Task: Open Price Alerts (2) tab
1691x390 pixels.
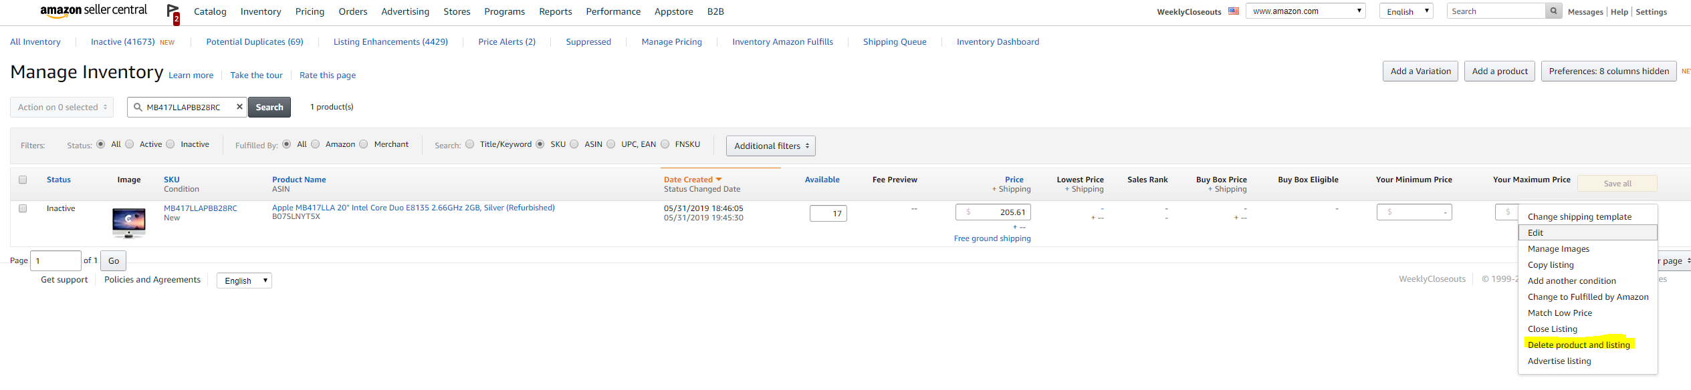Action: pos(507,41)
